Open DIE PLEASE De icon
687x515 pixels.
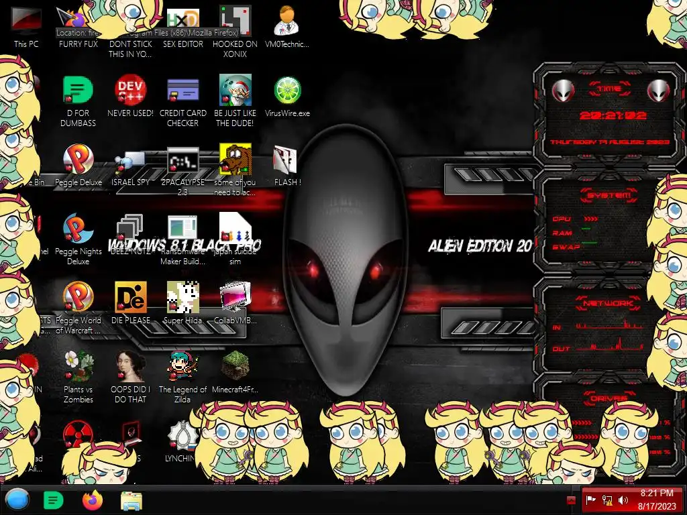point(130,303)
